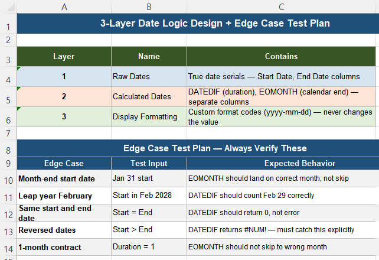Select layer number cell '1'
Viewport: 379px width, 260px height.
click(x=64, y=76)
